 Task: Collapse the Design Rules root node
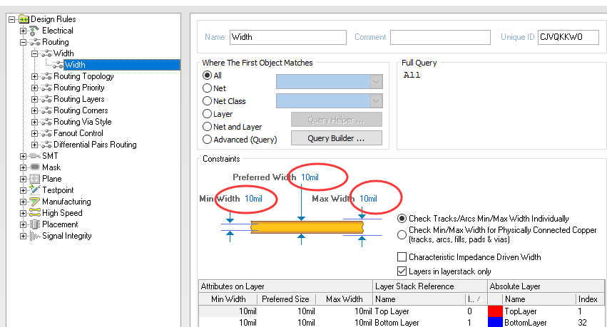12,19
